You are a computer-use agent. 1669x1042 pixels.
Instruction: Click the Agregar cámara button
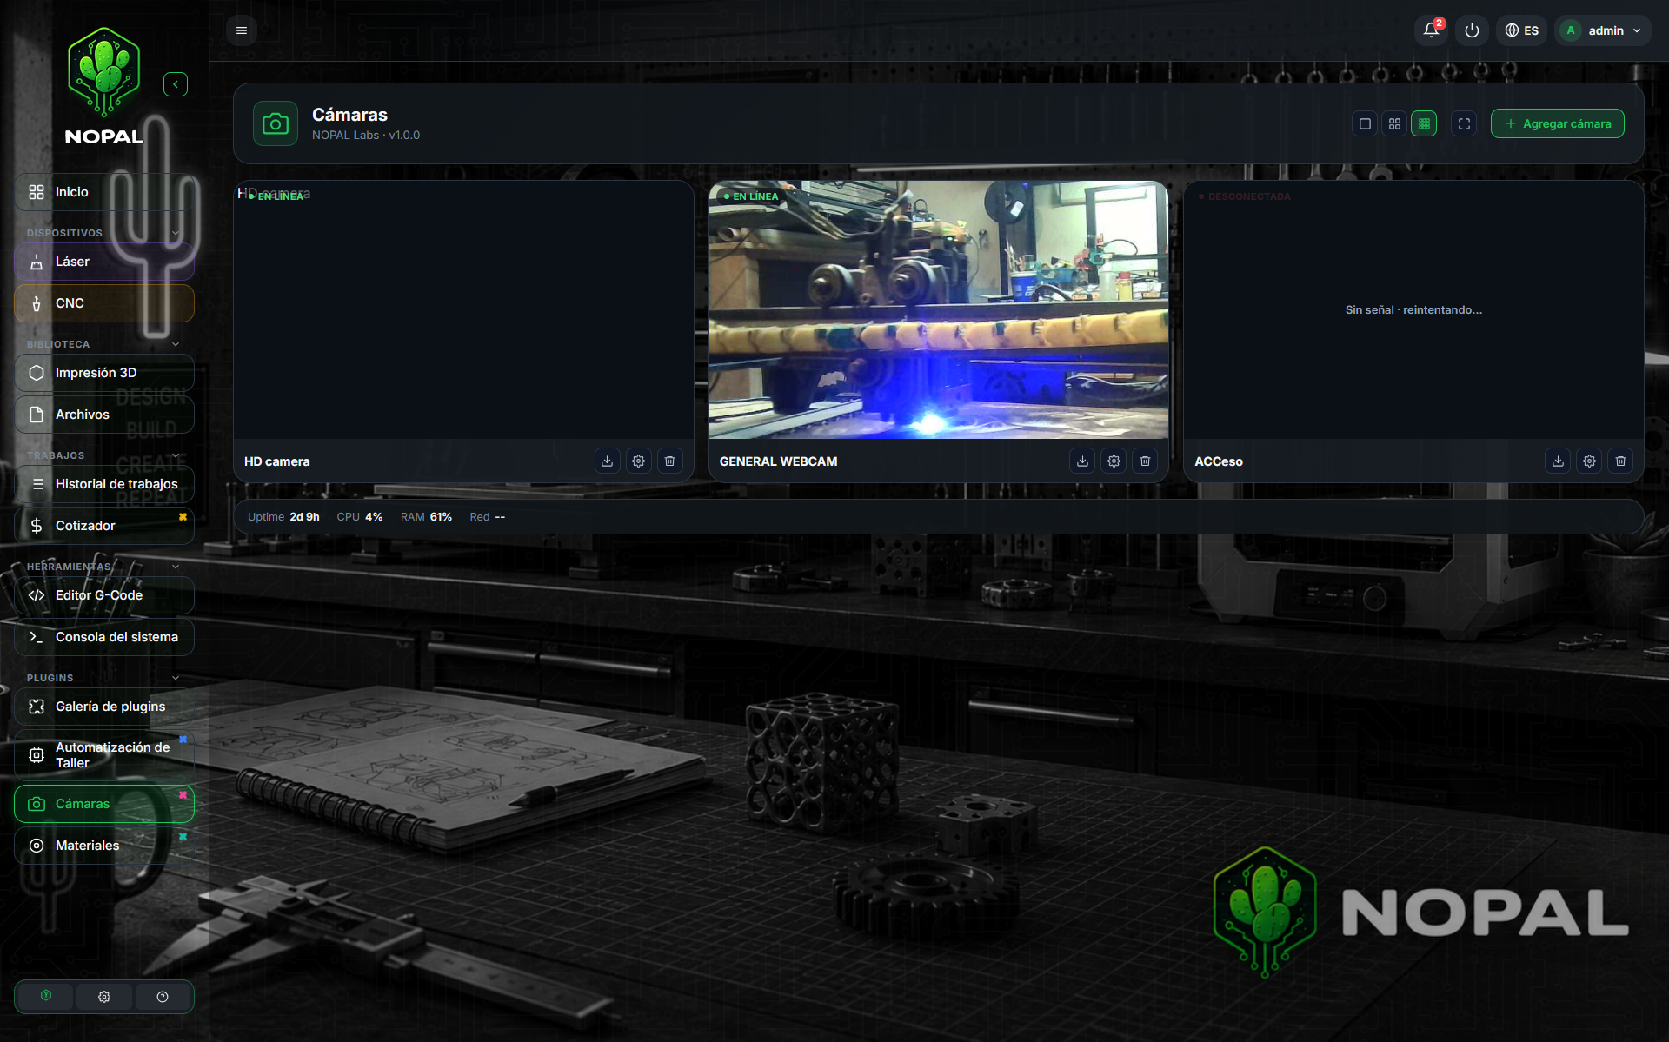[1558, 123]
